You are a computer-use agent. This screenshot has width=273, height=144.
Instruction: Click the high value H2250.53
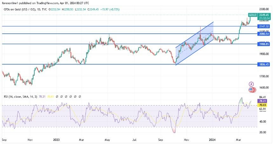68,10
